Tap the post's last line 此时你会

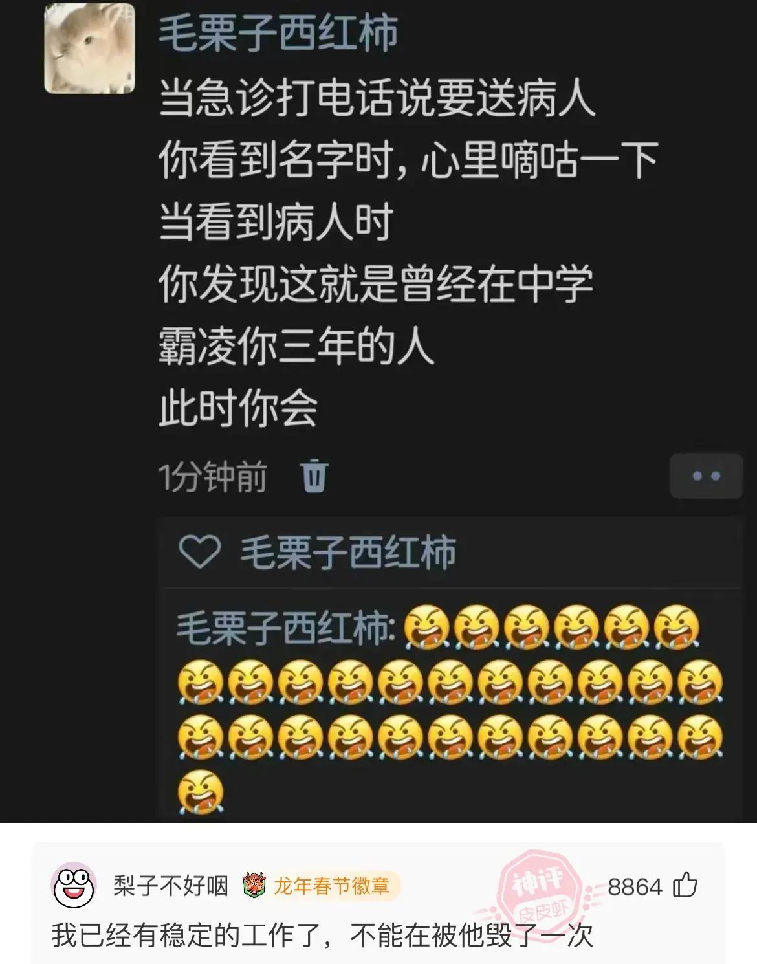tap(239, 408)
